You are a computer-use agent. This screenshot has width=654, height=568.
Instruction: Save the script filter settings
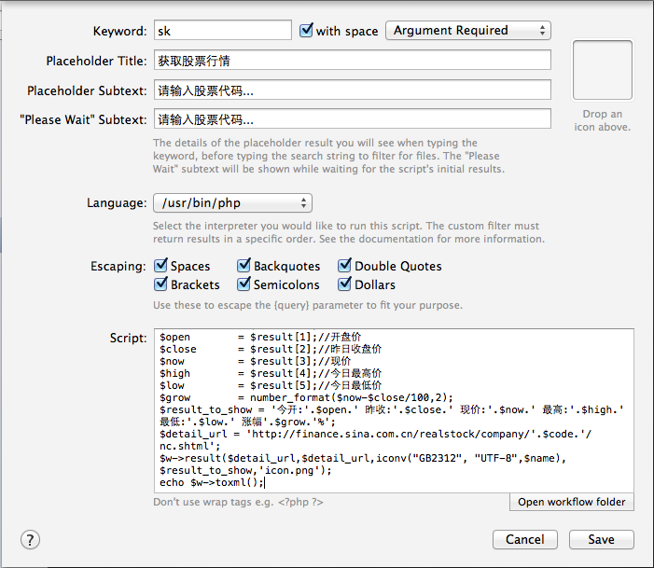601,540
